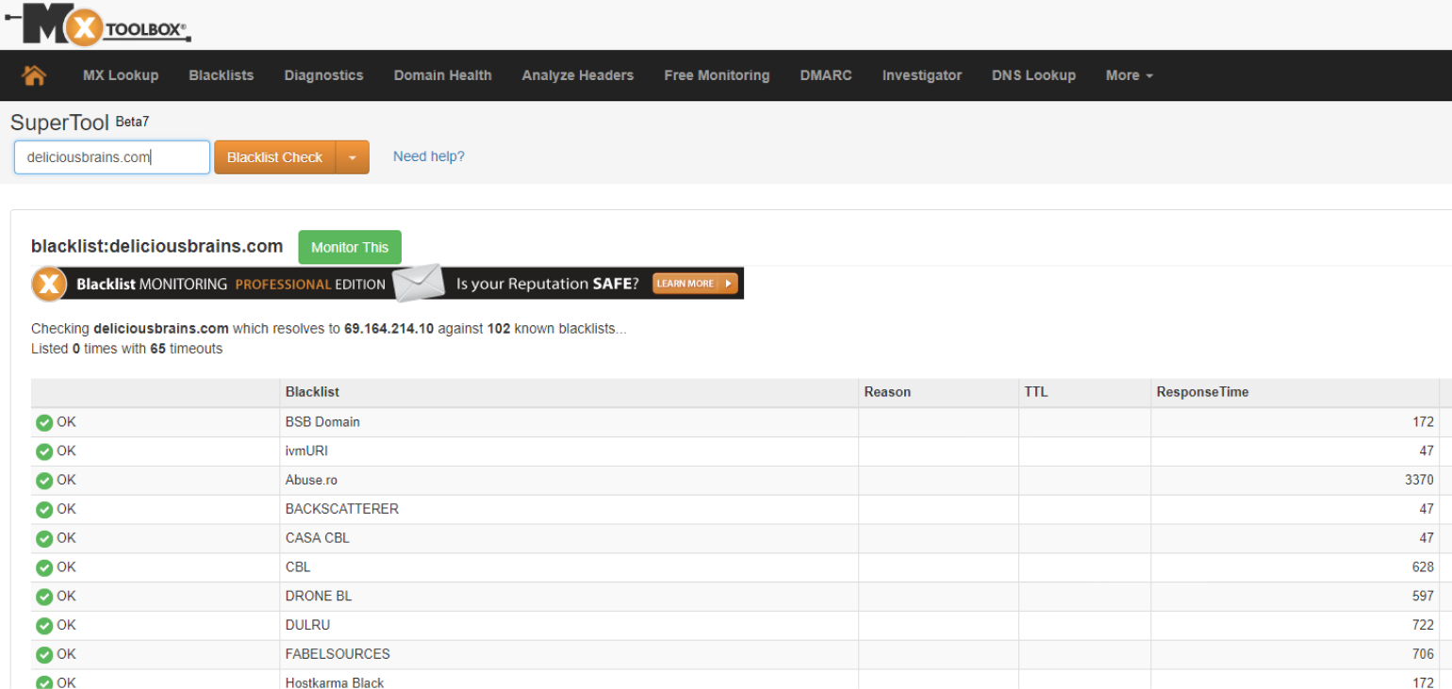1452x689 pixels.
Task: Select the CASA CBL blacklist name
Action: coord(318,538)
